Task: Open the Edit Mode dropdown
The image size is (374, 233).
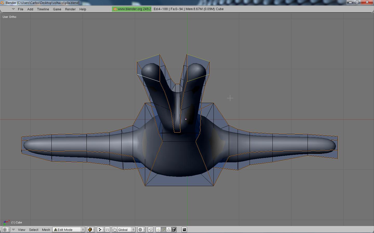Action: (69, 230)
